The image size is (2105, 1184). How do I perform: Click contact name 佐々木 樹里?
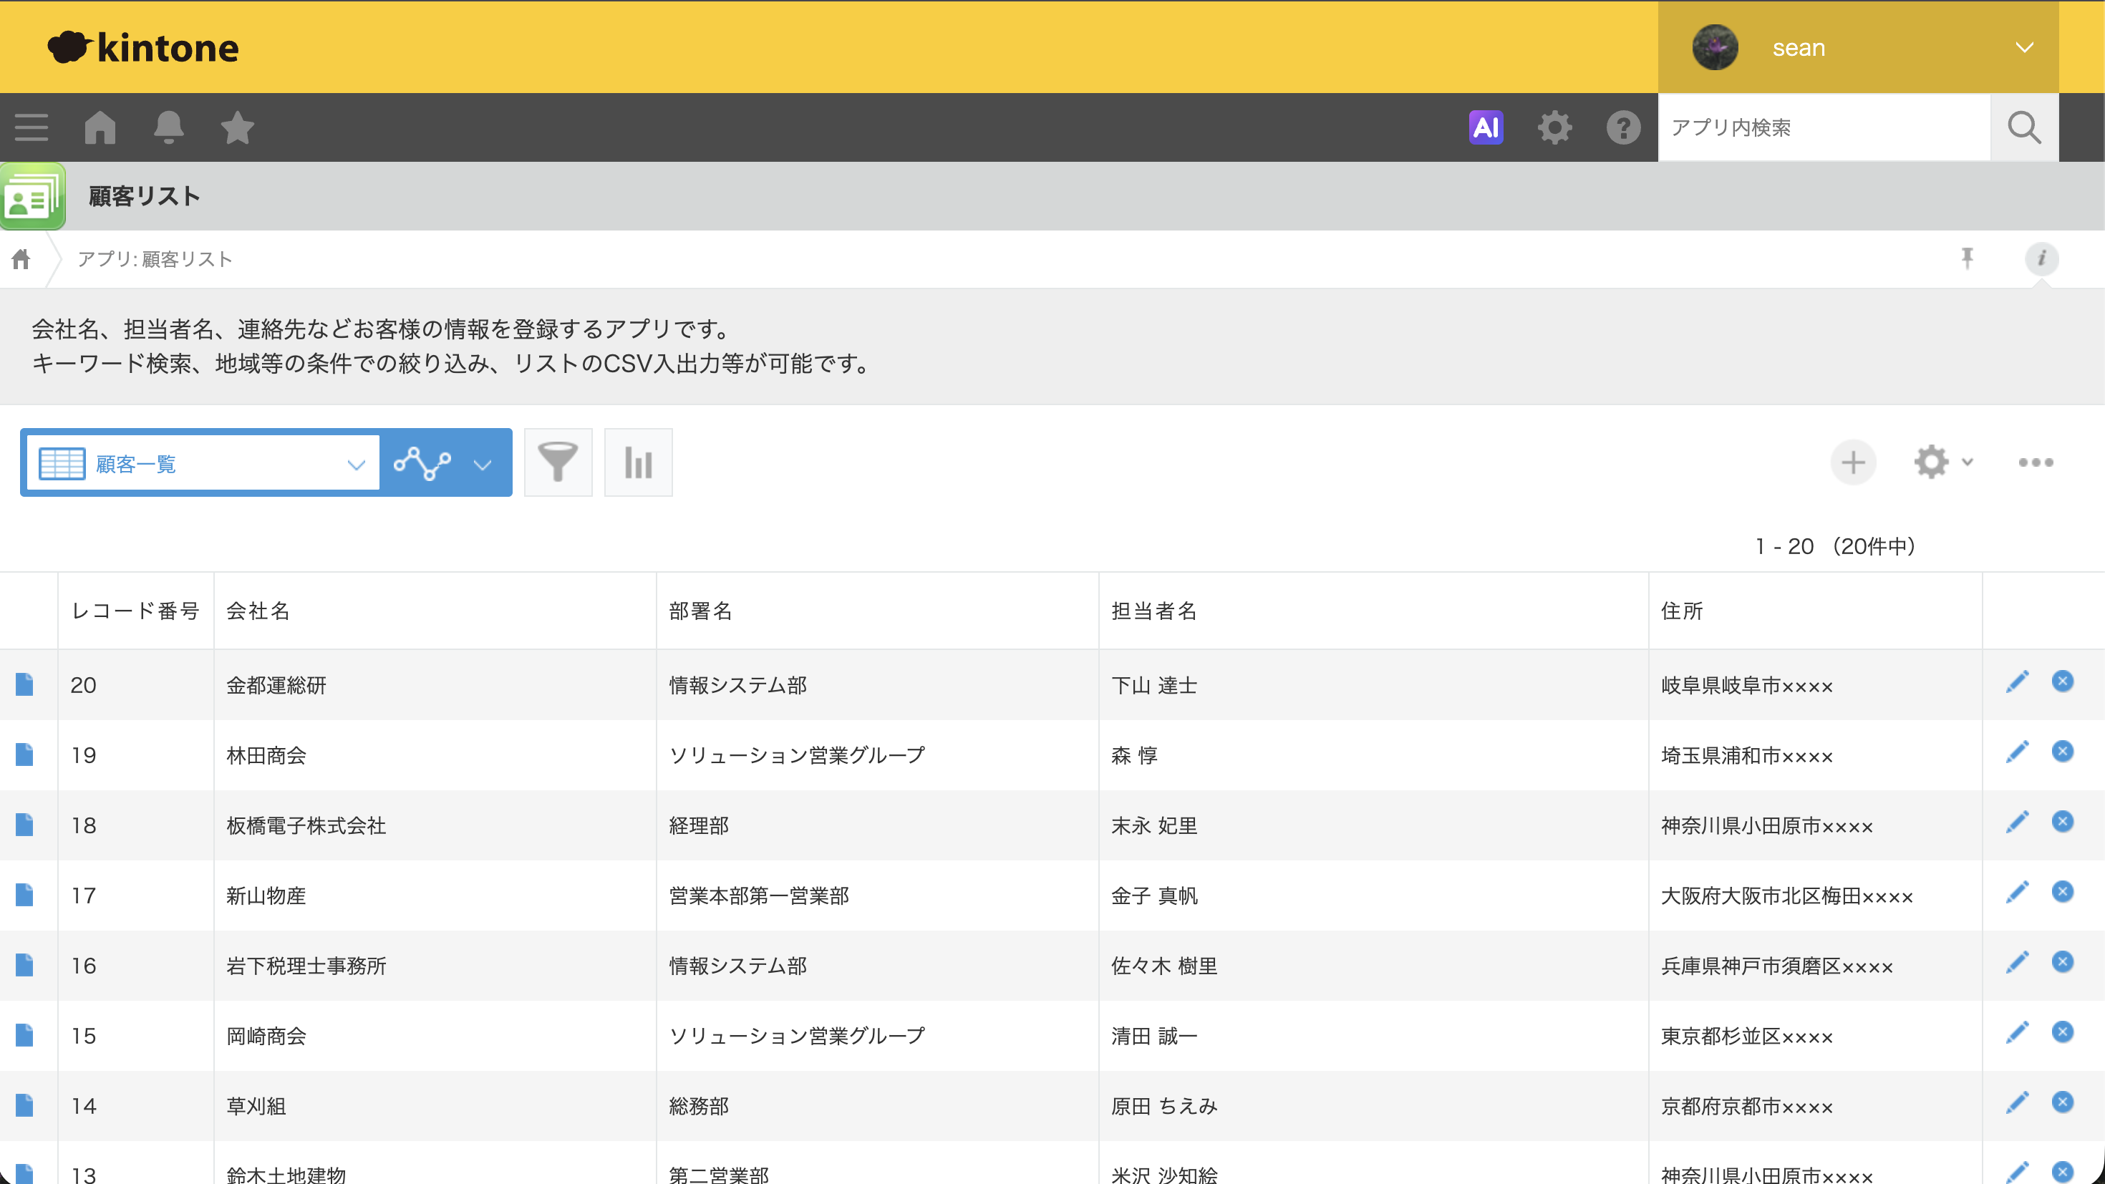click(1164, 966)
